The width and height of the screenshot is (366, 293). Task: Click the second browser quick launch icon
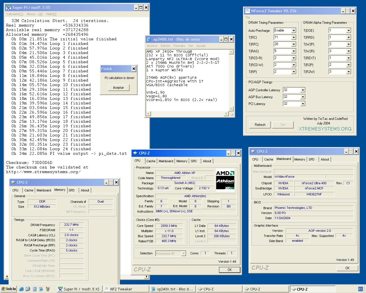[x=28, y=289]
